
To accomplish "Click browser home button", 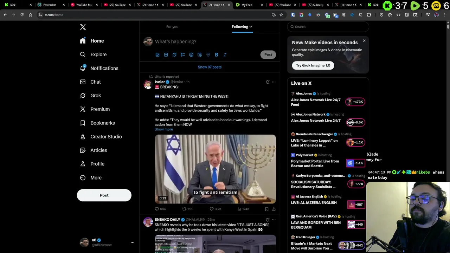I will (30, 15).
